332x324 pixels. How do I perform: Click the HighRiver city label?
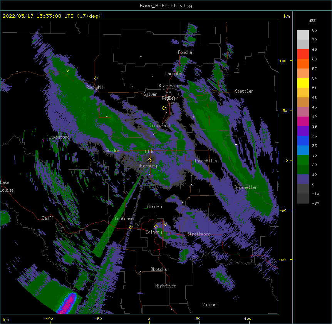click(x=166, y=286)
